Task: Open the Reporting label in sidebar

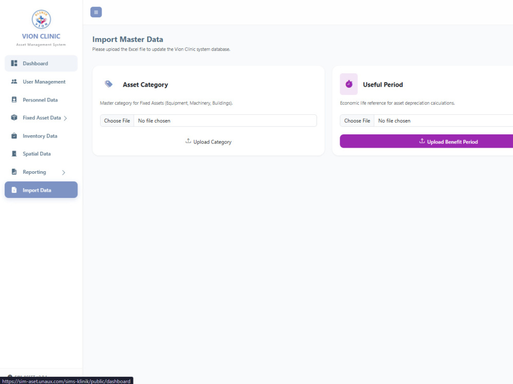Action: pyautogui.click(x=34, y=172)
